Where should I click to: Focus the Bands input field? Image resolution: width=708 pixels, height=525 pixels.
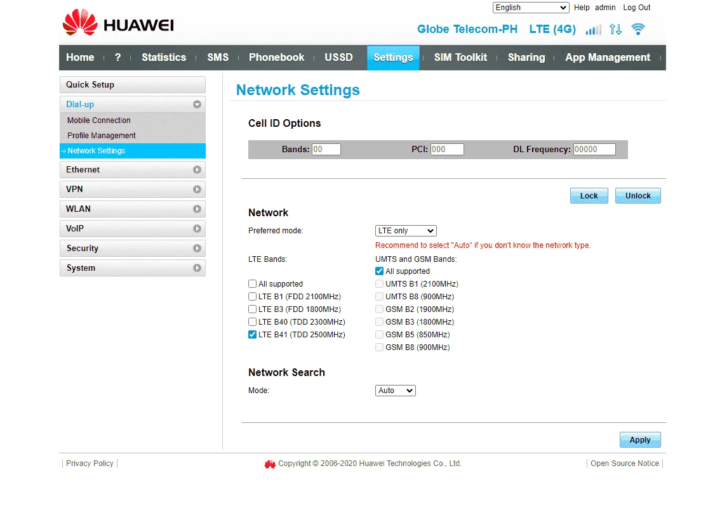coord(326,149)
